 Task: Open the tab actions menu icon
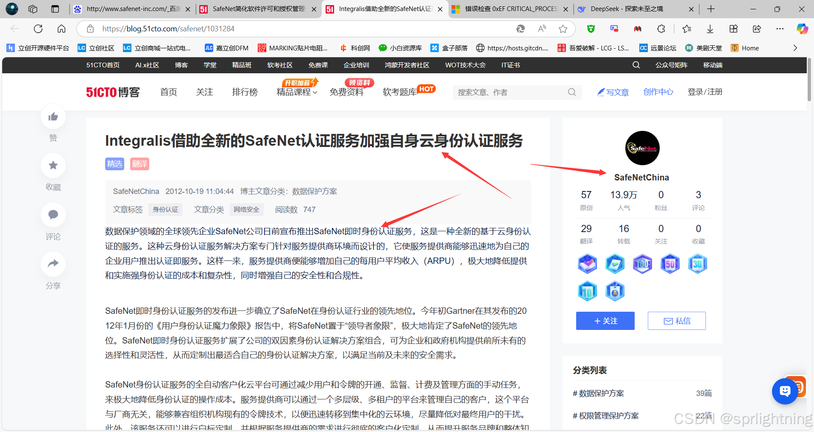pyautogui.click(x=55, y=9)
